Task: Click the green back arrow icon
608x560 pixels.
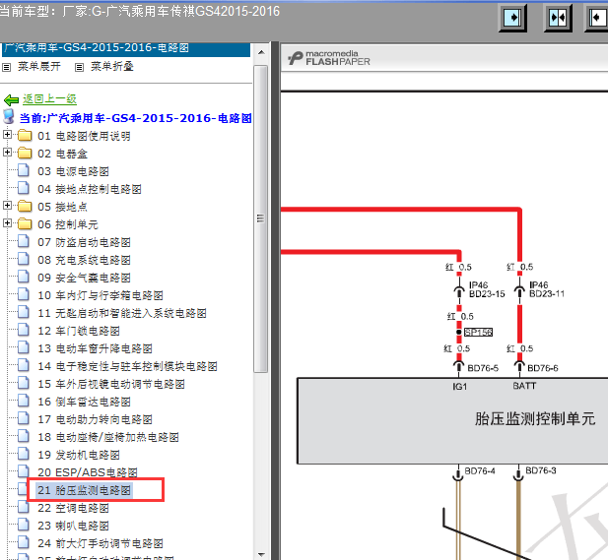Action: (11, 100)
